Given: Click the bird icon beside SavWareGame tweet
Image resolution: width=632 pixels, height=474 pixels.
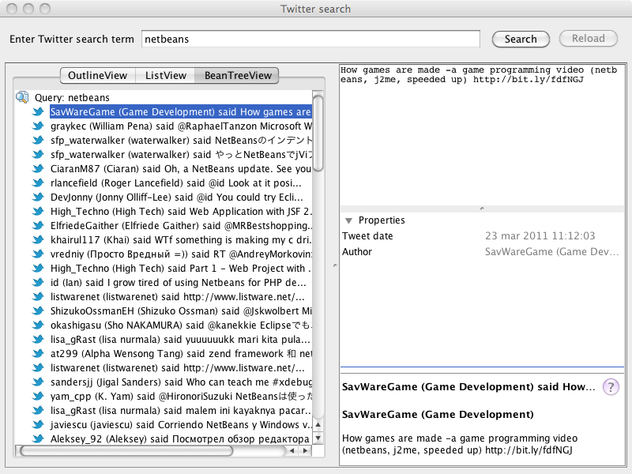Looking at the screenshot, I should pyautogui.click(x=38, y=111).
